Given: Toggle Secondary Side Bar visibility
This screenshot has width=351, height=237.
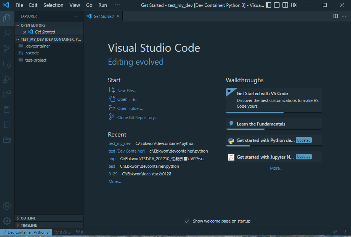Looking at the screenshot, I should click(285, 5).
